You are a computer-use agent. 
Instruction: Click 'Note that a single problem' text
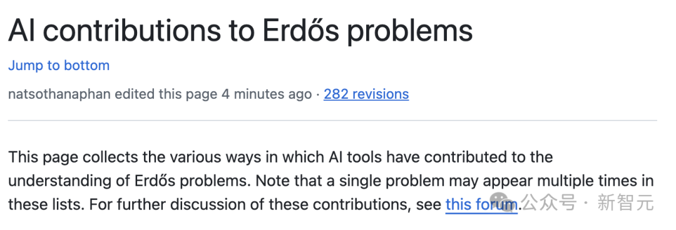[351, 181]
